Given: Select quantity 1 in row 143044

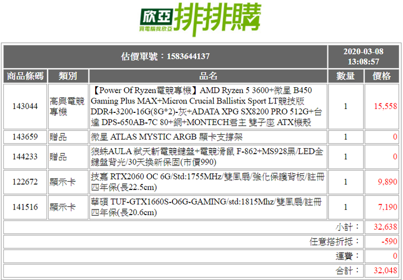Looking at the screenshot, I should tap(345, 106).
